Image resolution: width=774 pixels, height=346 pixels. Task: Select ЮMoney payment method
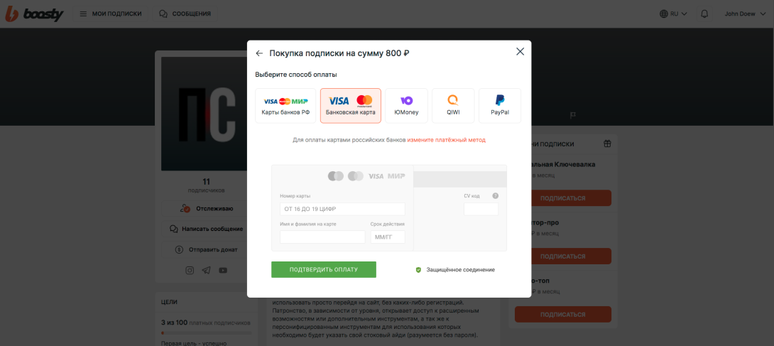pos(406,106)
